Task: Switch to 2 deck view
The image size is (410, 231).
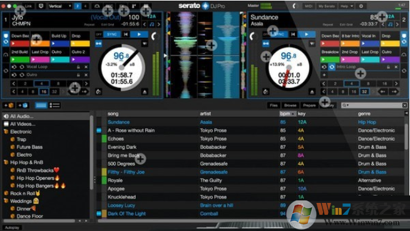Action: click(78, 6)
